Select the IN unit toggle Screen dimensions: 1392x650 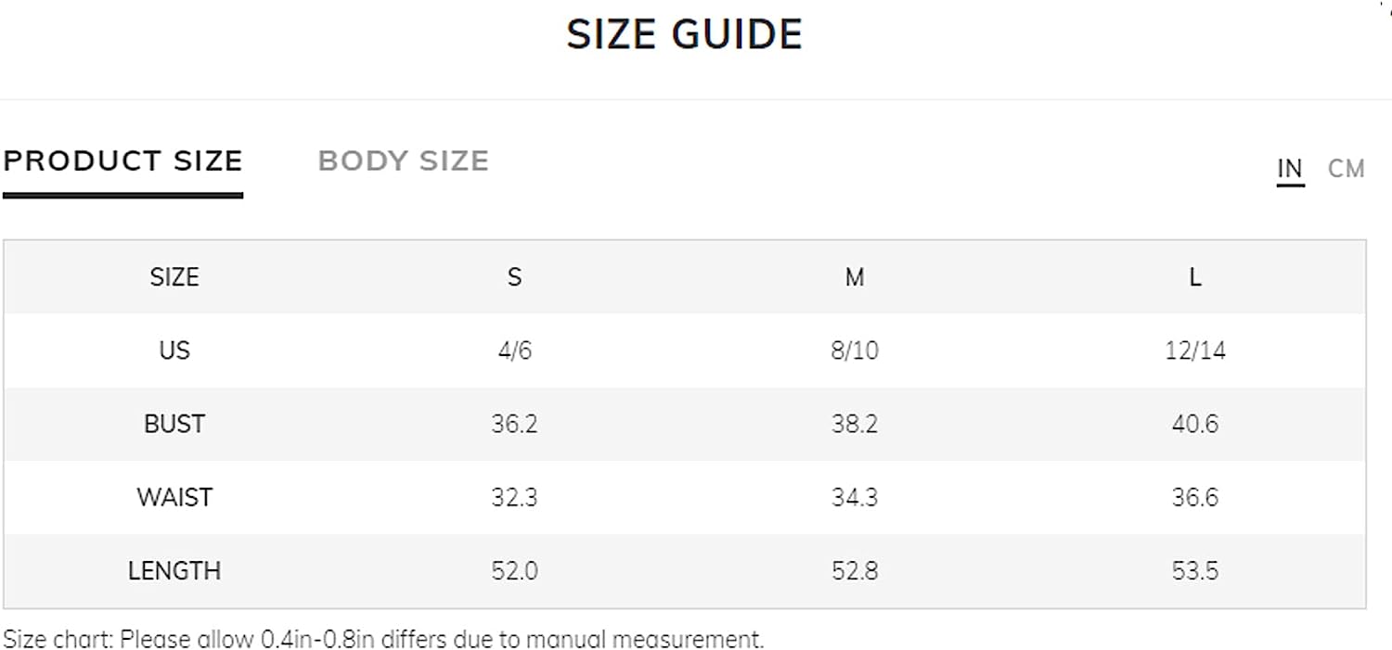(x=1290, y=169)
